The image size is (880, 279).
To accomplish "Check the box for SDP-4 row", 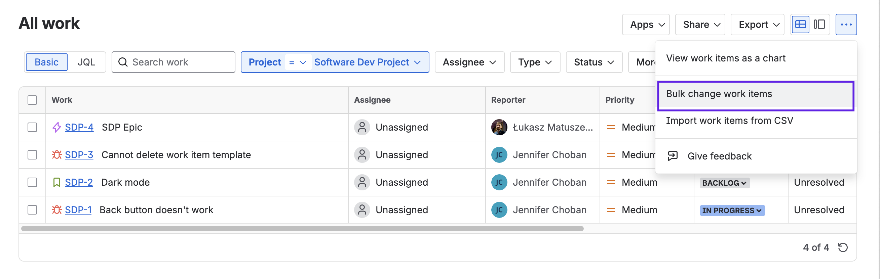I will 32,127.
